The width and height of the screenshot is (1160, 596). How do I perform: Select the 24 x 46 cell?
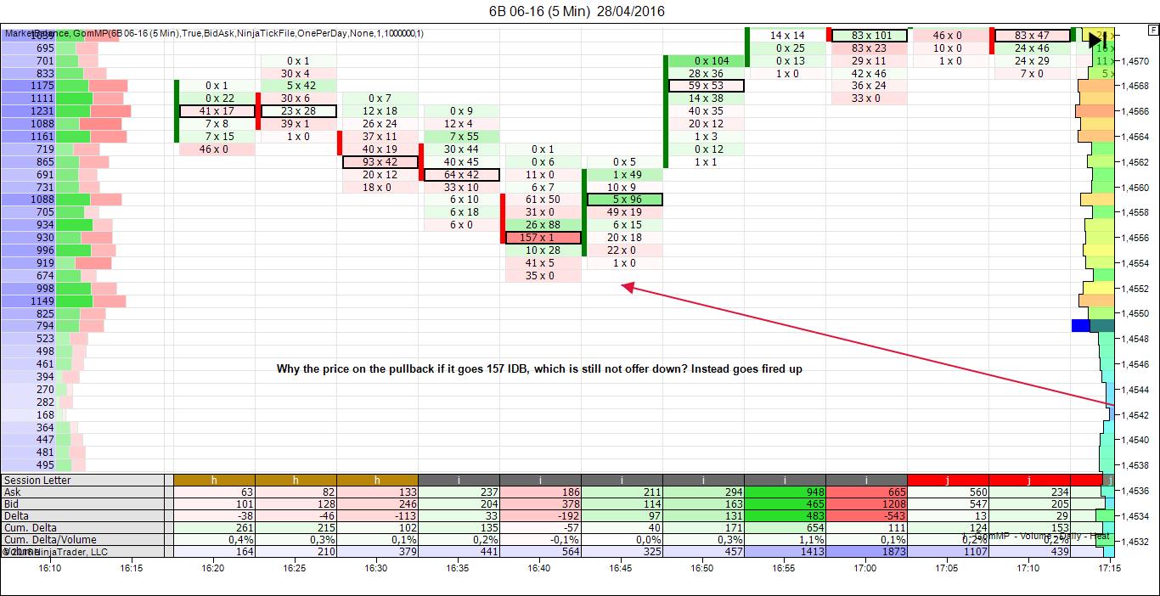click(1032, 48)
